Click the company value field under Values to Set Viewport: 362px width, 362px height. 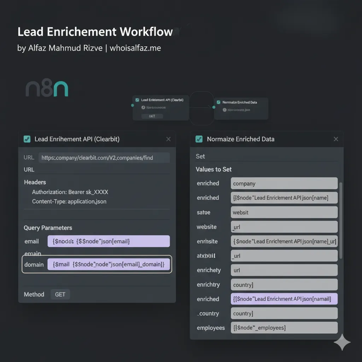[284, 183]
